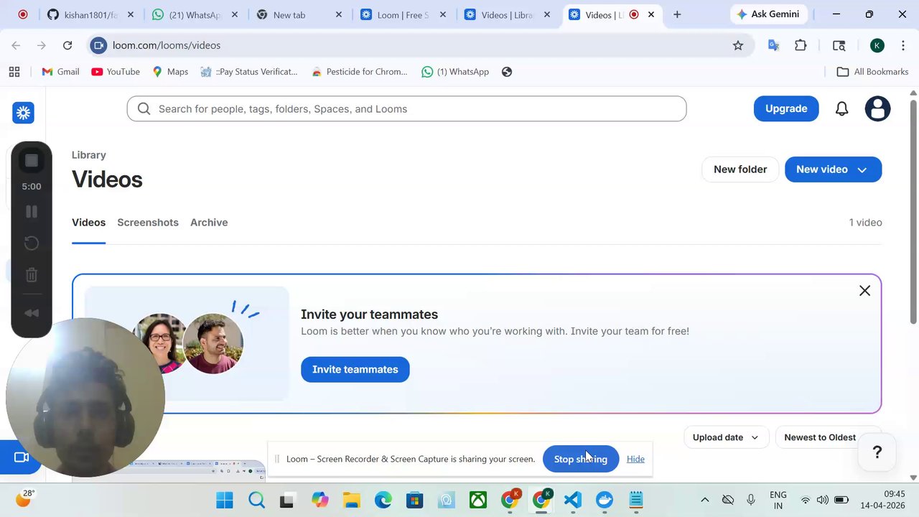
Task: Click New folder
Action: click(x=740, y=169)
